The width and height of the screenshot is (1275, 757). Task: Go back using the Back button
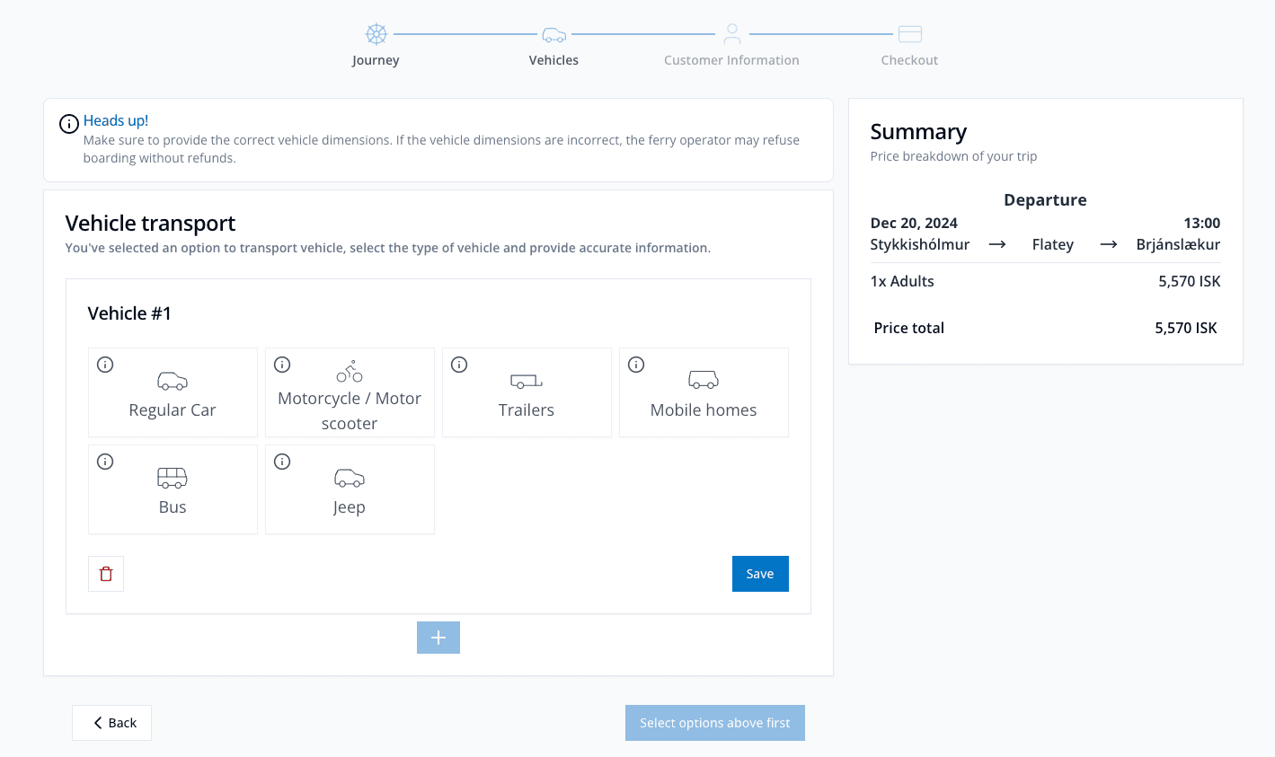[x=112, y=723]
